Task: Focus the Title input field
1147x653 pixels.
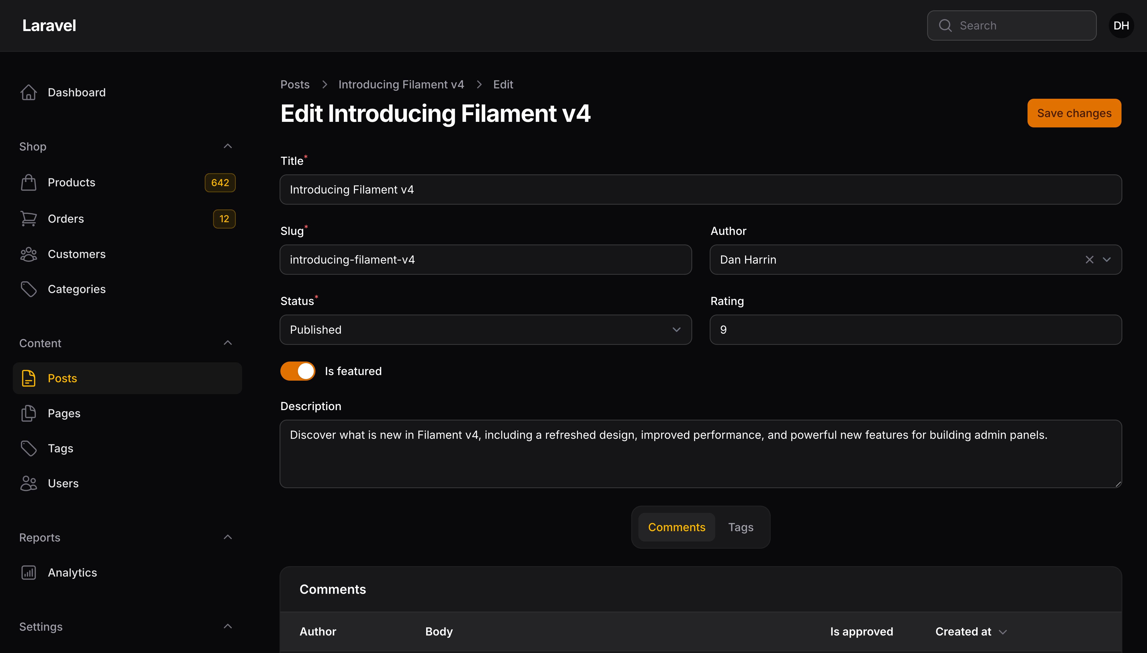Action: [701, 190]
